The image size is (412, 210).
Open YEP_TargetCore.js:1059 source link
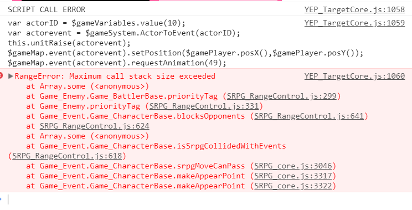[x=354, y=23]
